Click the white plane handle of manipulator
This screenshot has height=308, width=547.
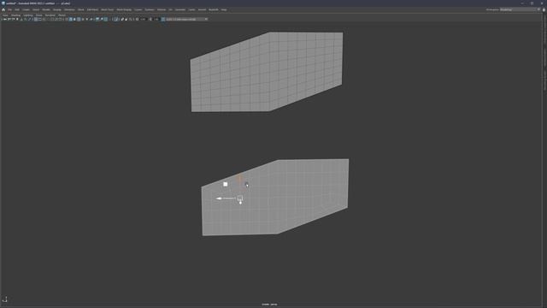(x=226, y=184)
